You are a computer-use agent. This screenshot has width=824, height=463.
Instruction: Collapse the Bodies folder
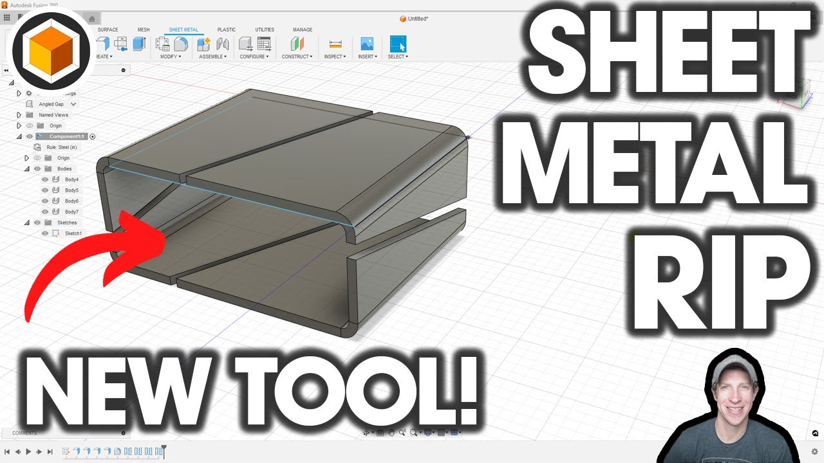pos(27,168)
